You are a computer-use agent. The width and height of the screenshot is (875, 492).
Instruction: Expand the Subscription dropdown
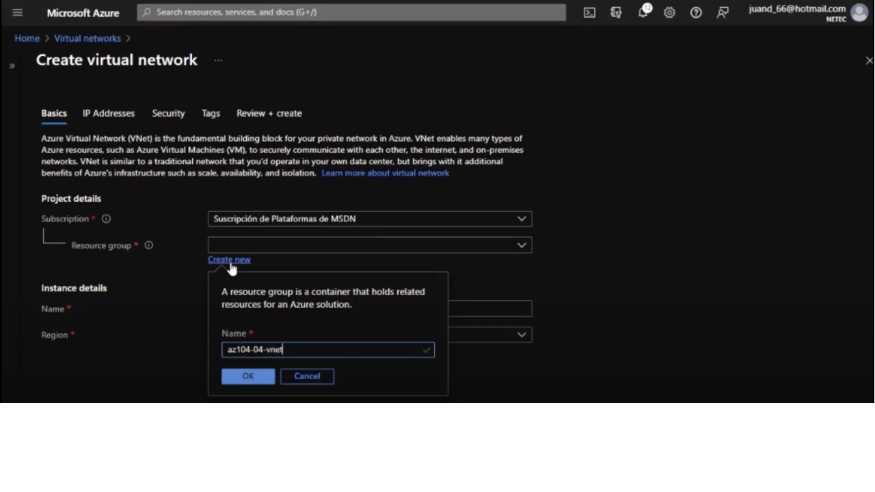(522, 219)
